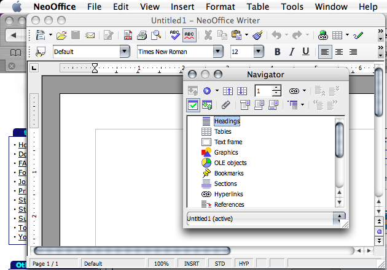This screenshot has width=387, height=270.
Task: Open the File menu
Action: pyautogui.click(x=94, y=7)
